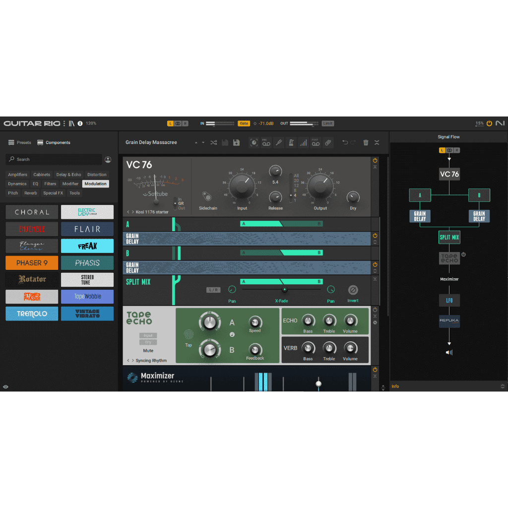
Task: Click the info icon beside Guitar Rig logo
Action: (x=80, y=124)
